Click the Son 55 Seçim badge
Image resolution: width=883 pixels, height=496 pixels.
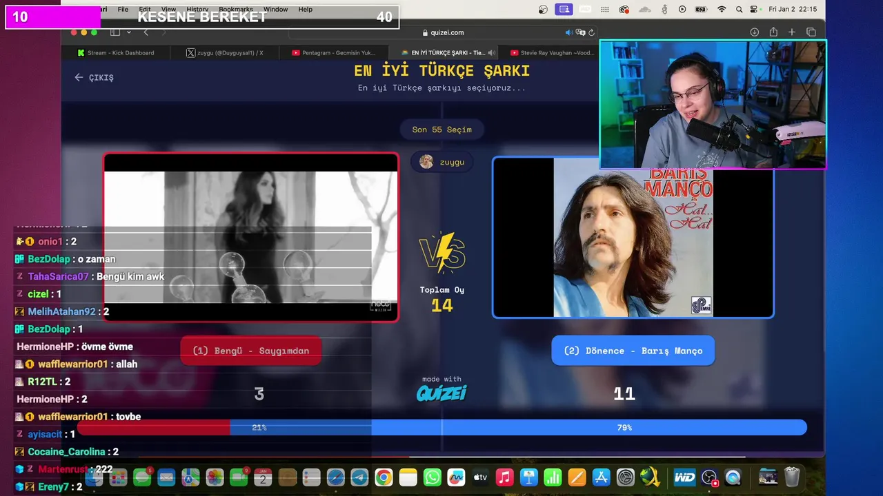[441, 130]
